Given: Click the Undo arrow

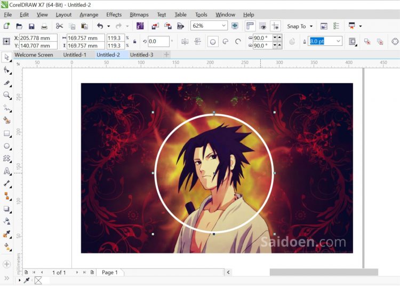Looking at the screenshot, I should (100, 26).
